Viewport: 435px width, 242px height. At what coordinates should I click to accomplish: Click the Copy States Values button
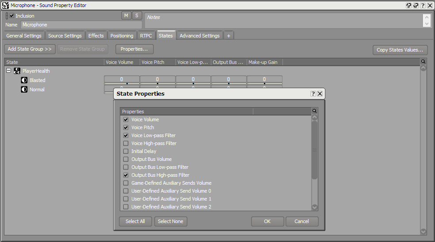pos(400,50)
